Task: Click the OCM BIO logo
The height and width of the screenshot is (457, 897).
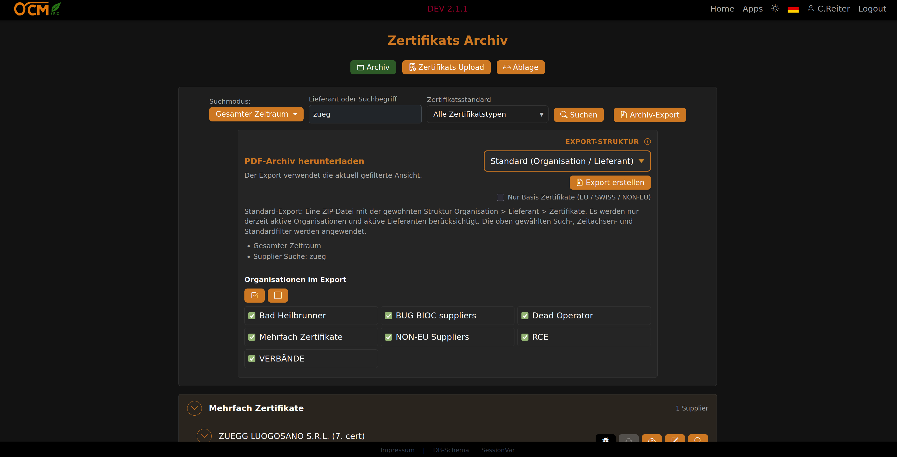Action: 37,9
